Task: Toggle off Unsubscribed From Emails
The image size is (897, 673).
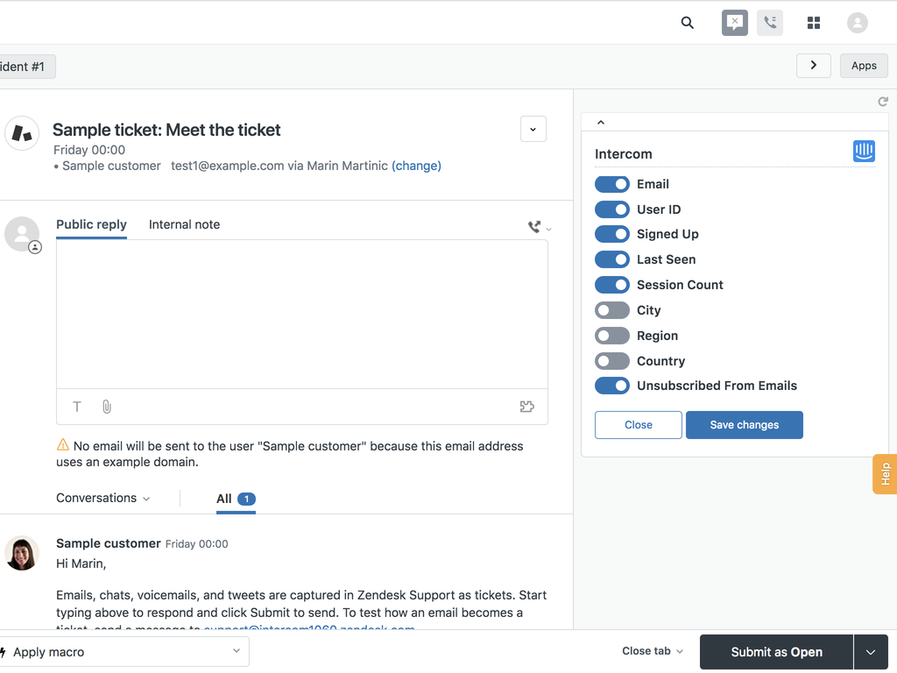Action: pyautogui.click(x=611, y=386)
